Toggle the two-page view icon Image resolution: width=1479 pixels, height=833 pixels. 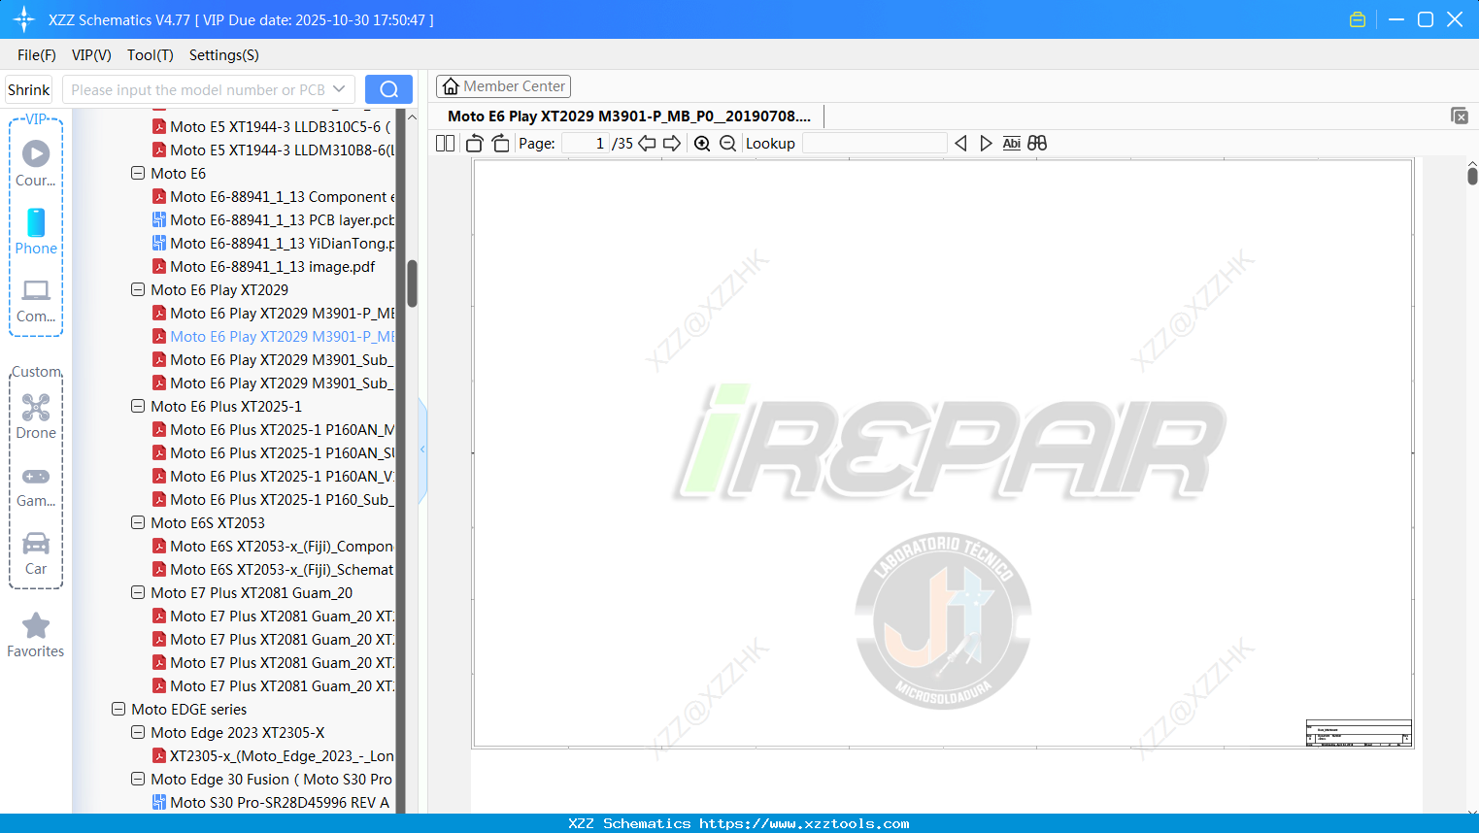tap(446, 144)
